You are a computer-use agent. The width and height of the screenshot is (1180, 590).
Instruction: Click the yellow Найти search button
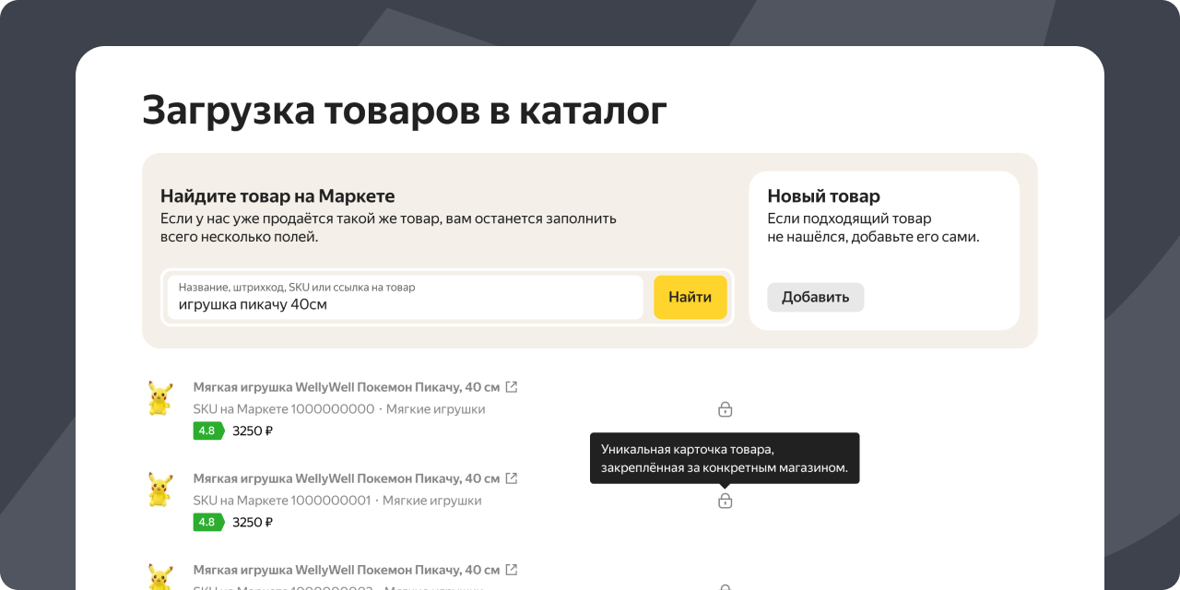tap(690, 297)
